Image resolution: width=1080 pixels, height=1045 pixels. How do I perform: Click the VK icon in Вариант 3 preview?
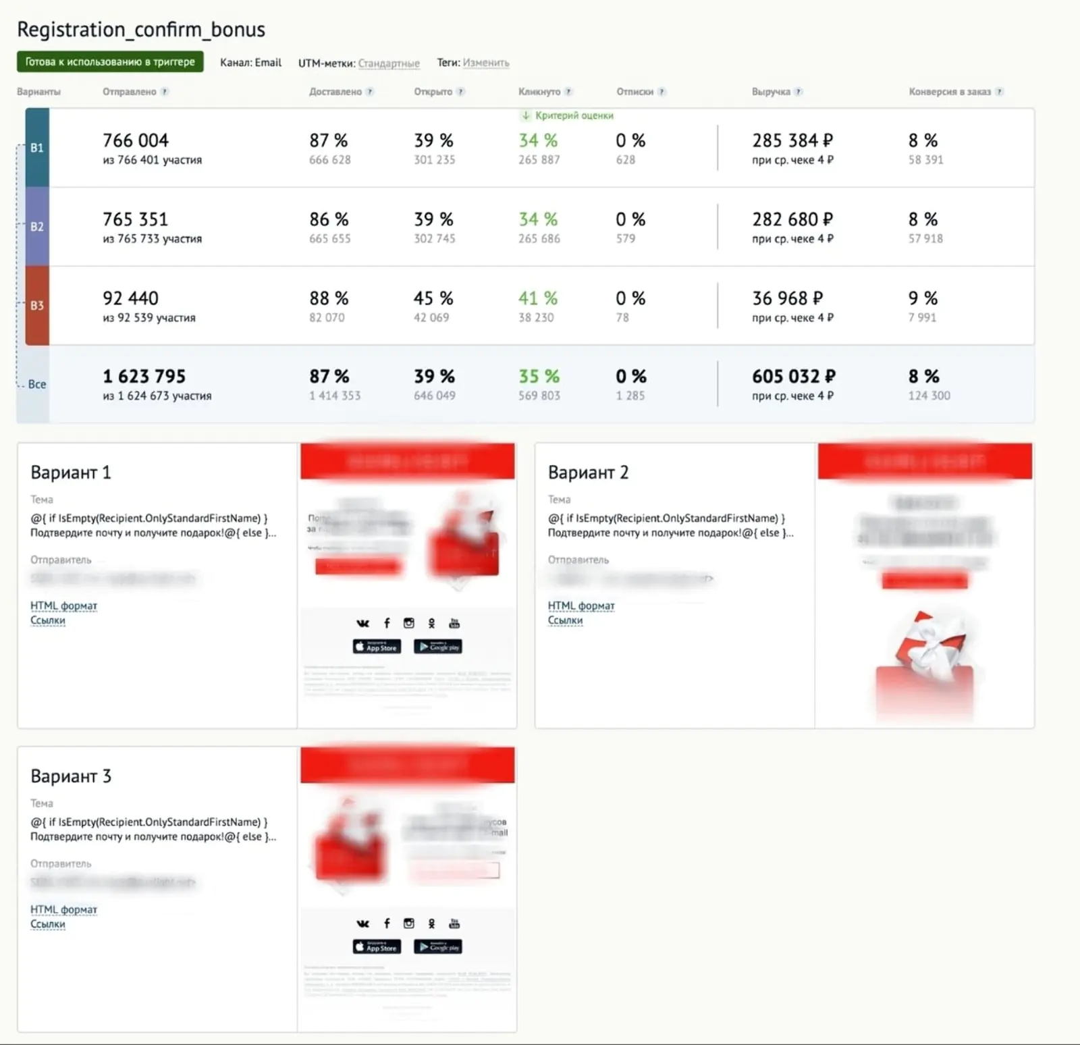click(x=363, y=923)
